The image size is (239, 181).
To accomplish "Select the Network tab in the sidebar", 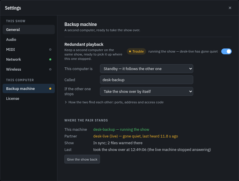I will [x=29, y=59].
